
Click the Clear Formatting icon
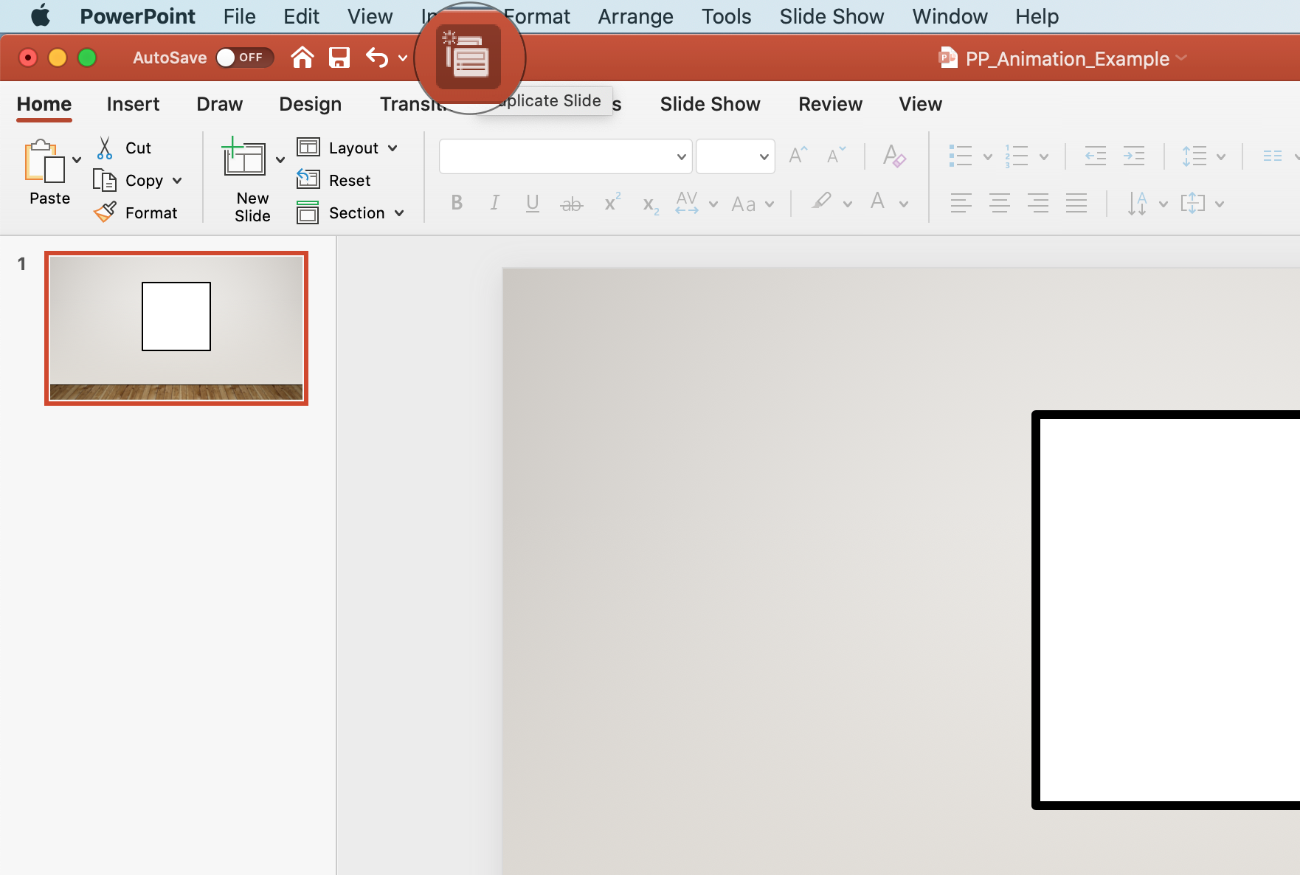click(893, 156)
